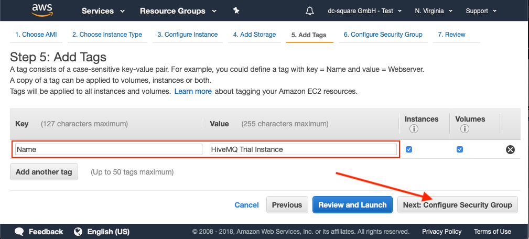Select the 5. Add Tags tab

click(x=309, y=35)
